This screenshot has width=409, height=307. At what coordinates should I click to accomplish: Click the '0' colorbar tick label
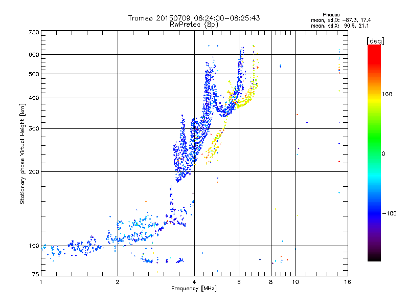(383, 154)
